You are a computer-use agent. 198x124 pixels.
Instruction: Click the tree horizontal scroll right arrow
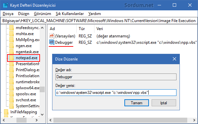(x=37, y=120)
